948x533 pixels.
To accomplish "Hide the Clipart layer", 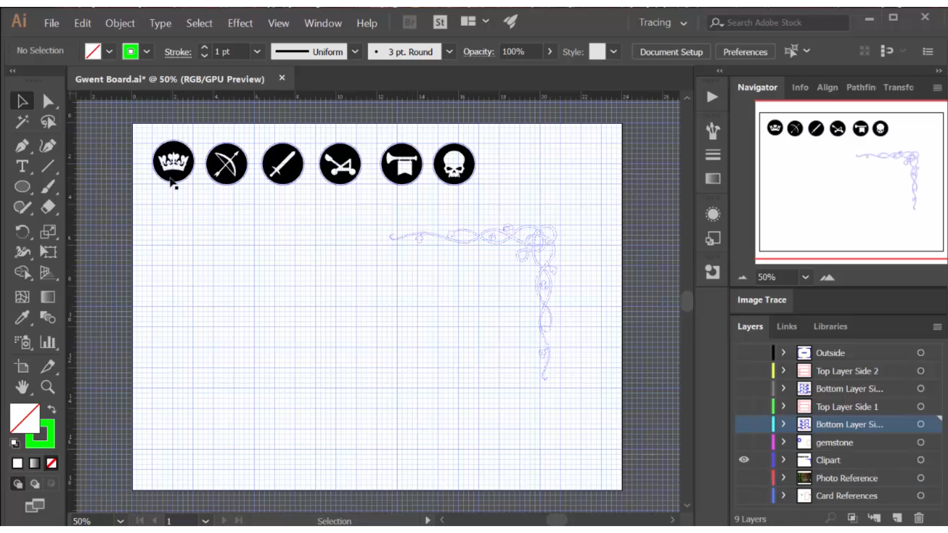I will point(744,460).
